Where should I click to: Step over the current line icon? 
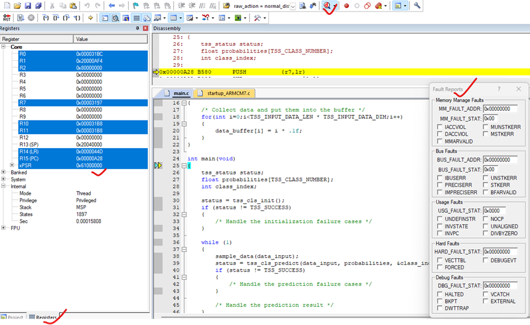click(56, 18)
